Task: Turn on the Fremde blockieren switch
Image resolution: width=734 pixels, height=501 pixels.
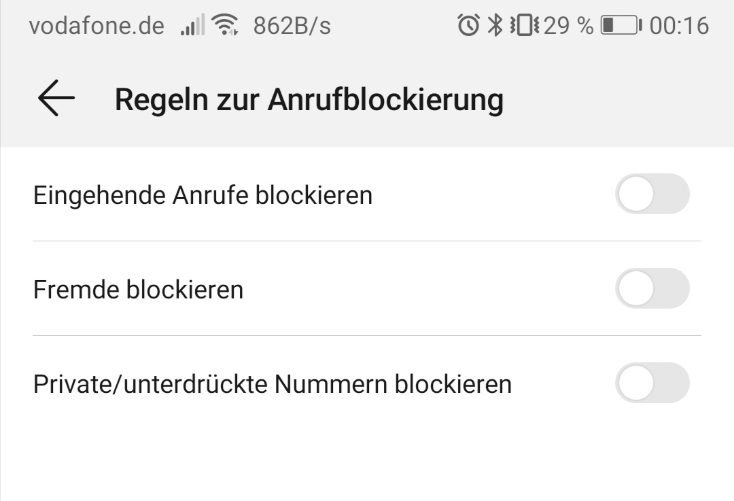Action: tap(652, 289)
